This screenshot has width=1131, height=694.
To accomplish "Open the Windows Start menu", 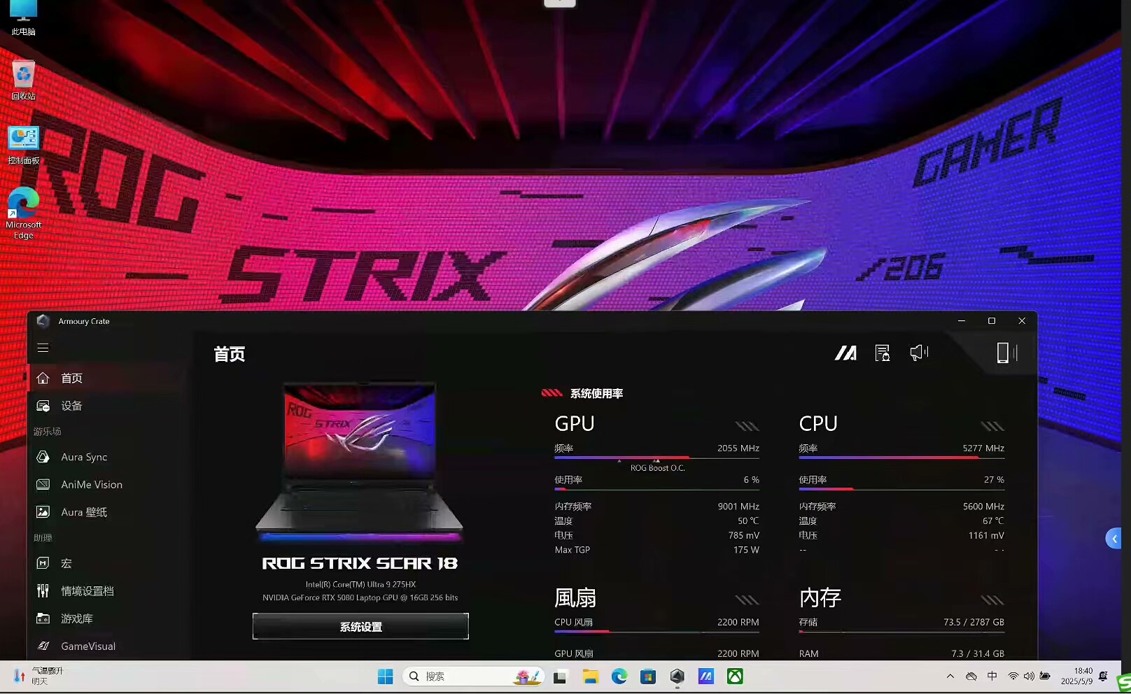I will click(x=385, y=677).
